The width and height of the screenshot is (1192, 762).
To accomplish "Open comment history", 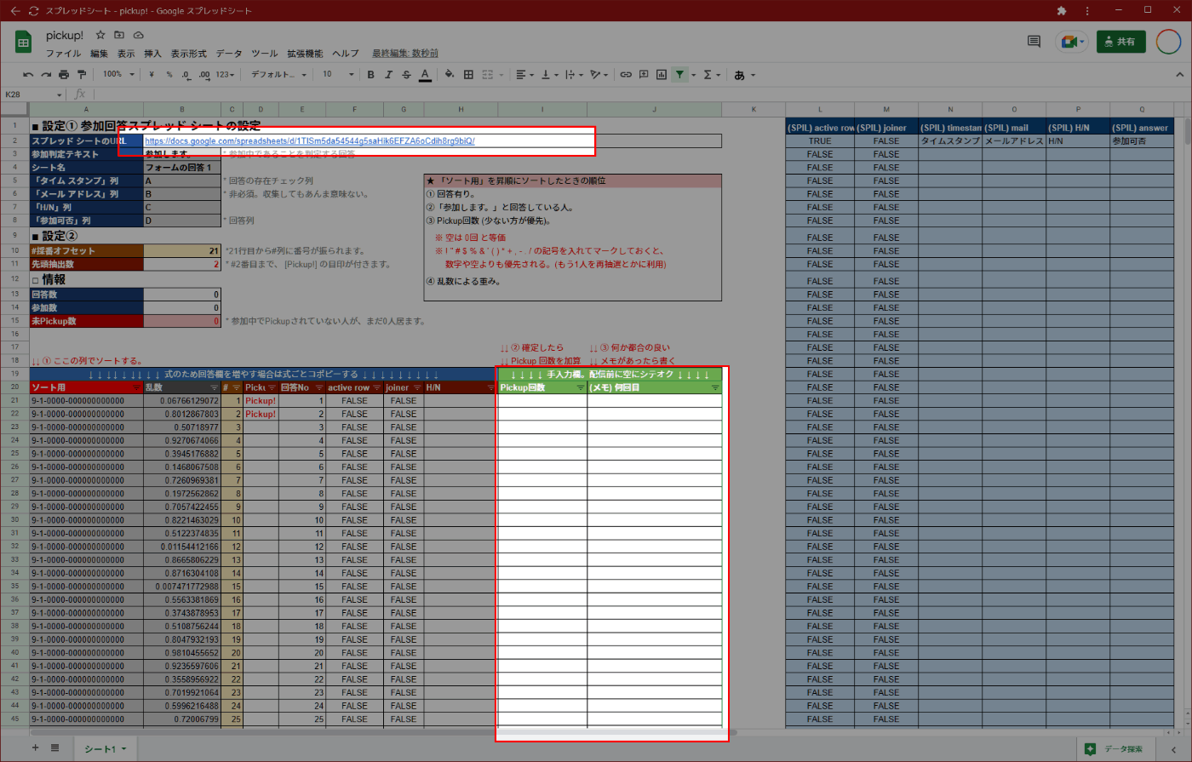I will point(1034,41).
